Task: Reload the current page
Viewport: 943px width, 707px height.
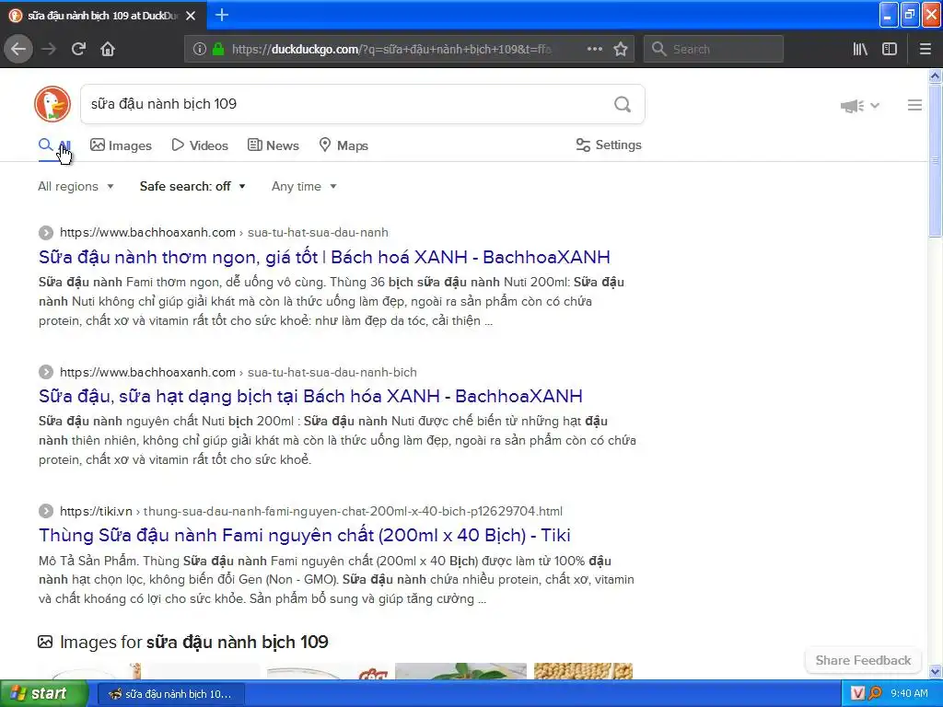Action: click(x=78, y=49)
